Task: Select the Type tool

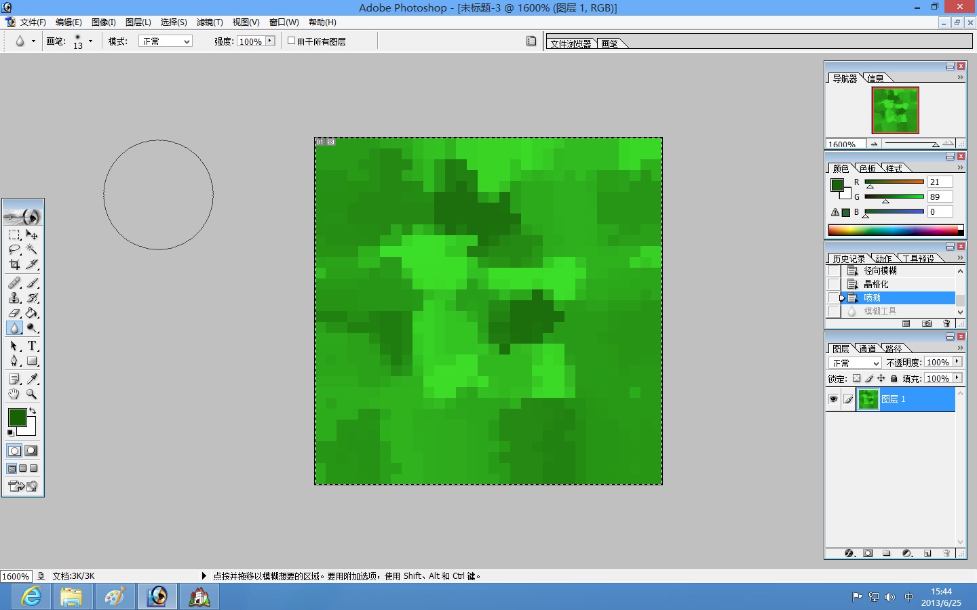Action: [32, 346]
